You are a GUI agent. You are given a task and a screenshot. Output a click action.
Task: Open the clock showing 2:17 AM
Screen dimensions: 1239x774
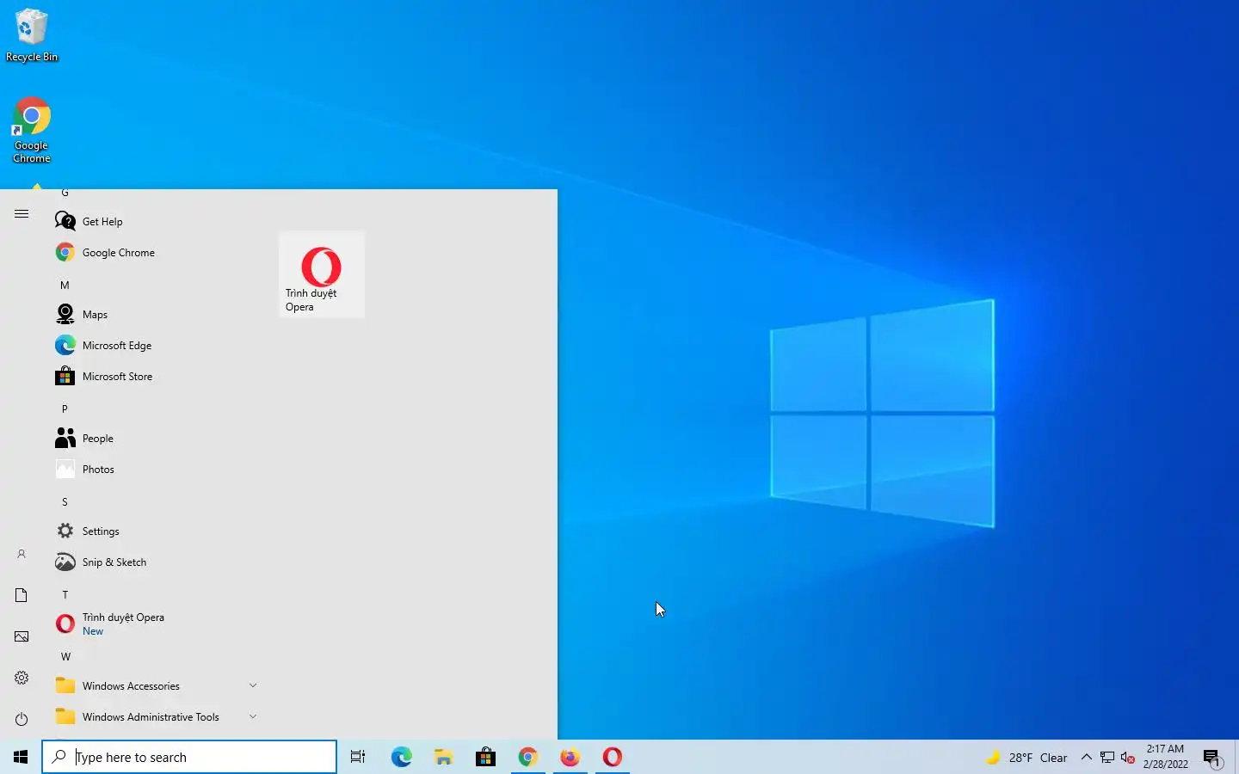[1165, 757]
